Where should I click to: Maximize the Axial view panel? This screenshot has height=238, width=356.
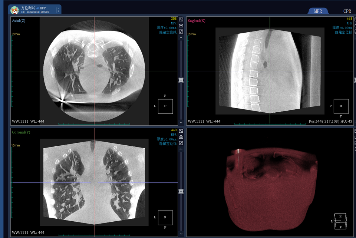181,32
